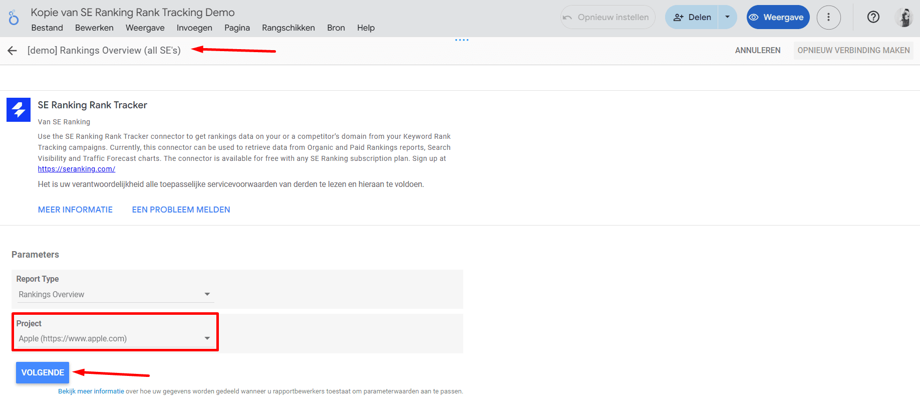This screenshot has width=920, height=408.
Task: Click the Delen share button
Action: (x=692, y=17)
